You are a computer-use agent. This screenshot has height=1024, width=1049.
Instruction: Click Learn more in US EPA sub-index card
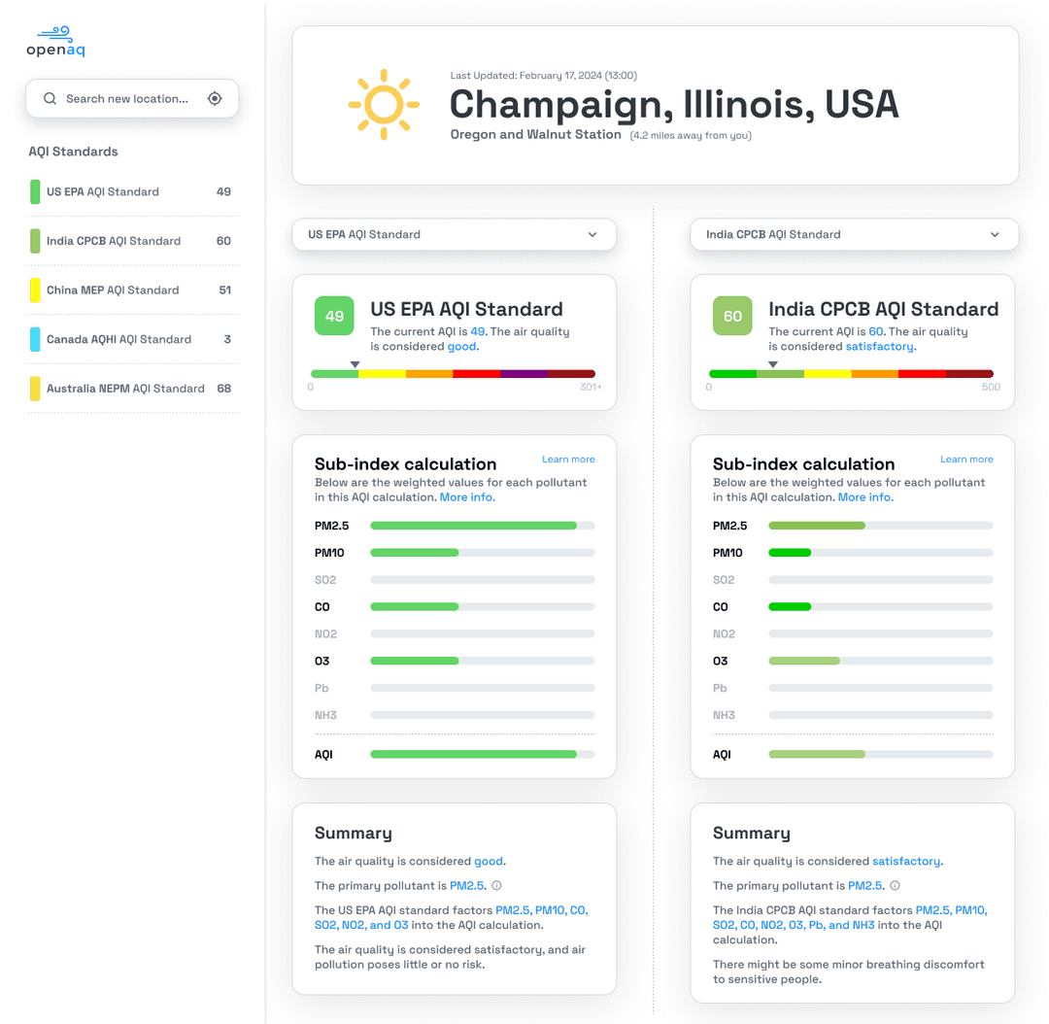[568, 460]
